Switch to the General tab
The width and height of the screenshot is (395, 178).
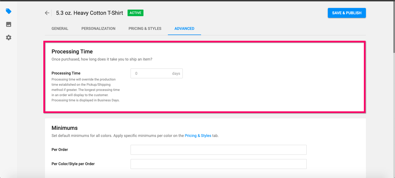tap(60, 29)
